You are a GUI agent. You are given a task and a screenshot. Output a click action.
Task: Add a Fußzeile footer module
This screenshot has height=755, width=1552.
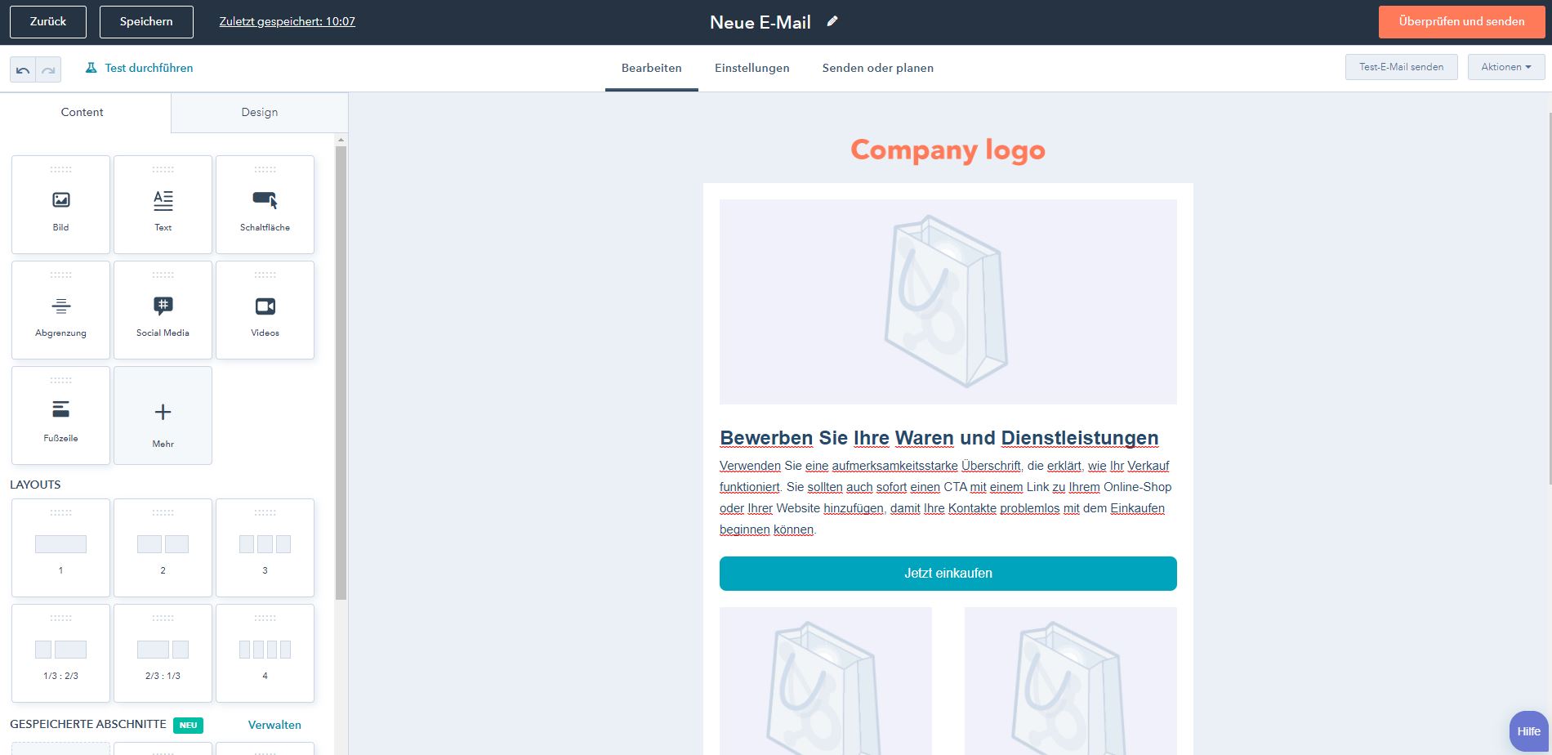pyautogui.click(x=60, y=415)
